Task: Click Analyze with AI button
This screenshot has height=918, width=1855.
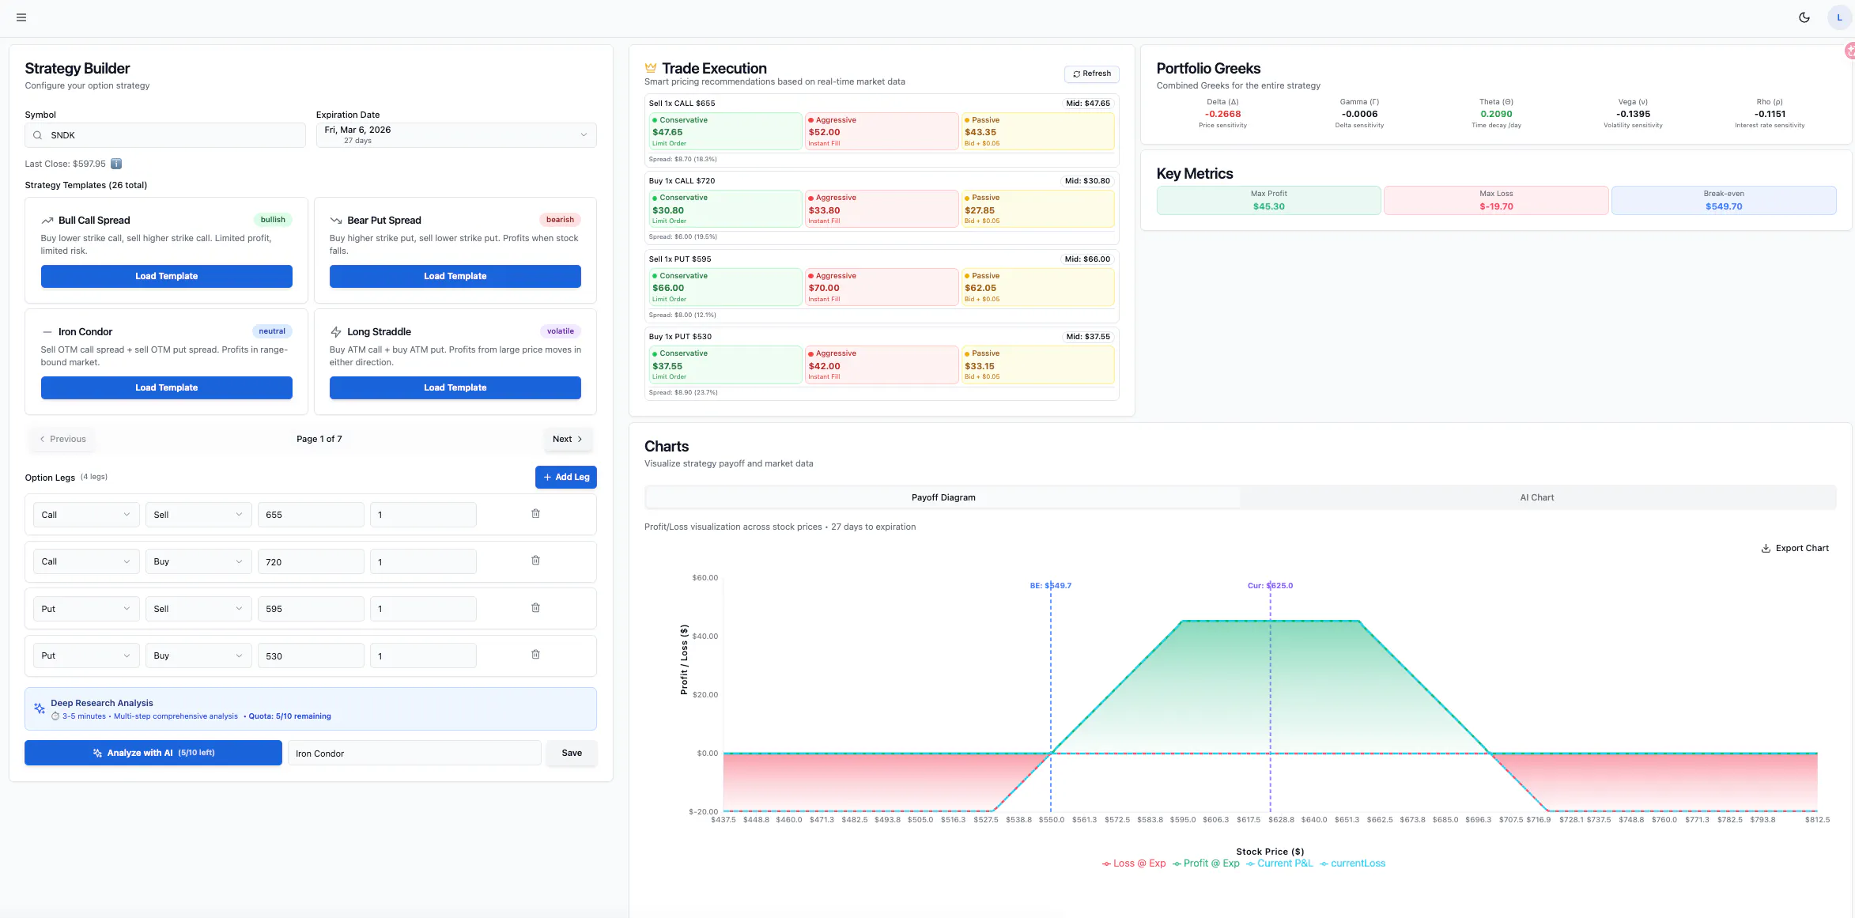Action: (153, 753)
